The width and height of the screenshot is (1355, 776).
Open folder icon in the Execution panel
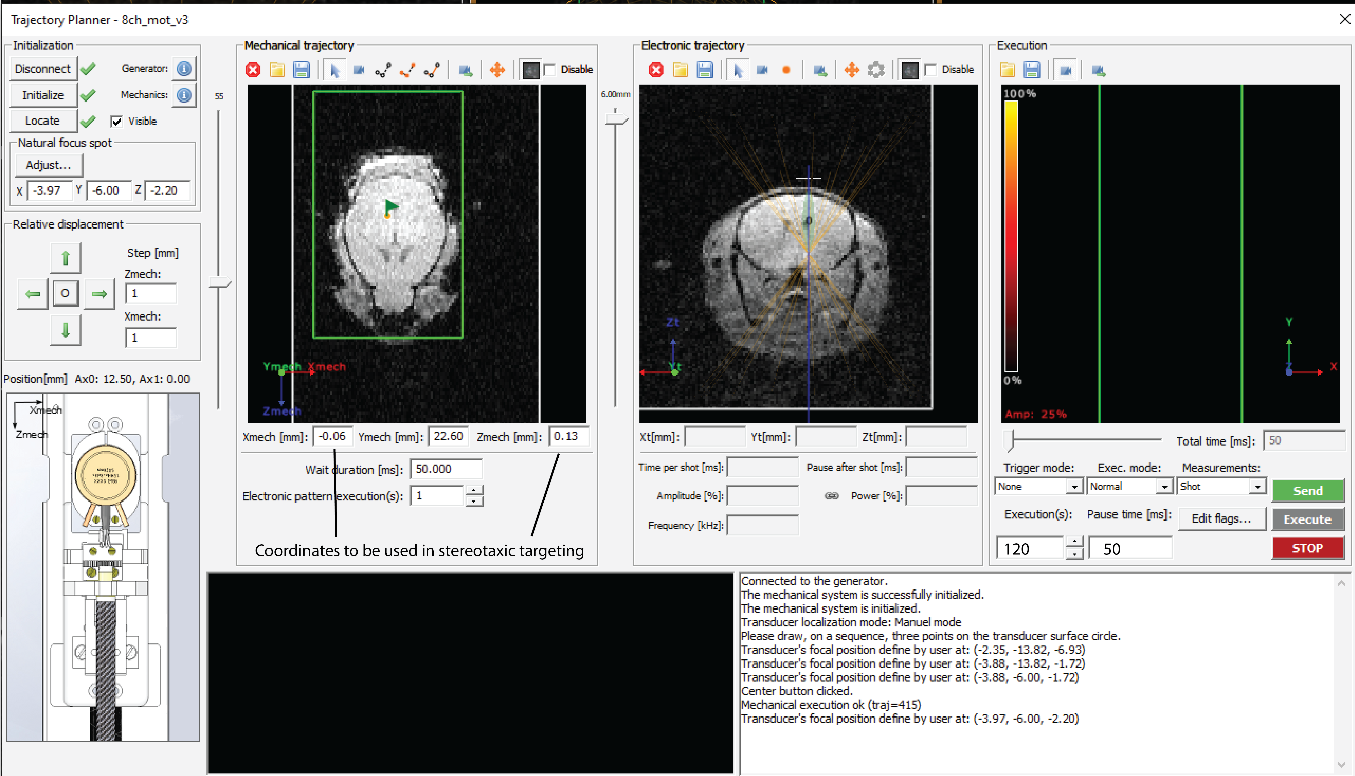pos(1007,70)
